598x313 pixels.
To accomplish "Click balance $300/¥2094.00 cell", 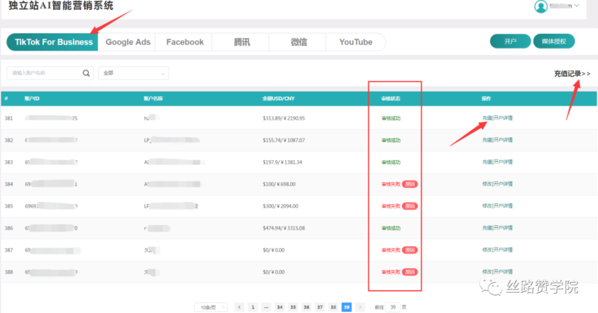I will coord(280,206).
